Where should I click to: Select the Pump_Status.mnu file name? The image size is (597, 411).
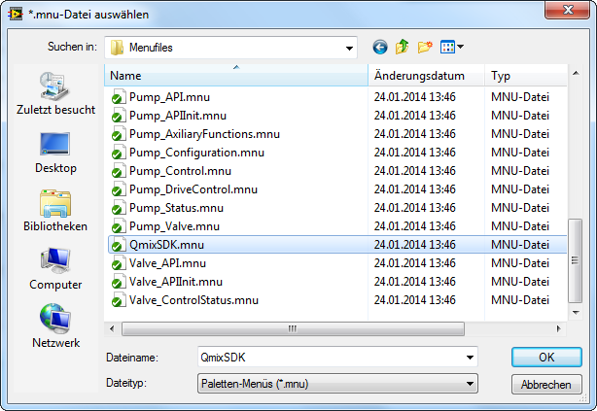coord(176,208)
